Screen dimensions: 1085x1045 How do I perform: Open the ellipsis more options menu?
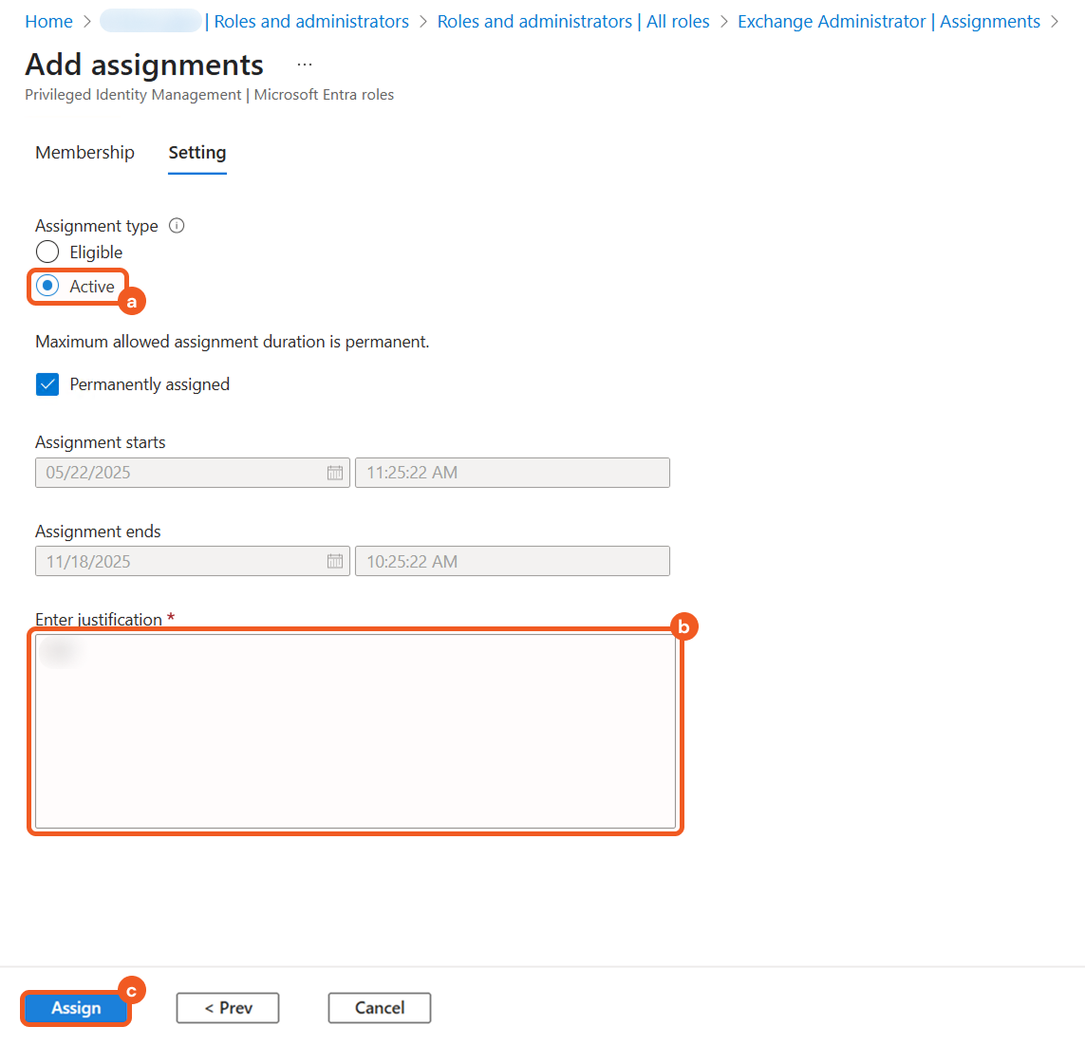[x=305, y=65]
